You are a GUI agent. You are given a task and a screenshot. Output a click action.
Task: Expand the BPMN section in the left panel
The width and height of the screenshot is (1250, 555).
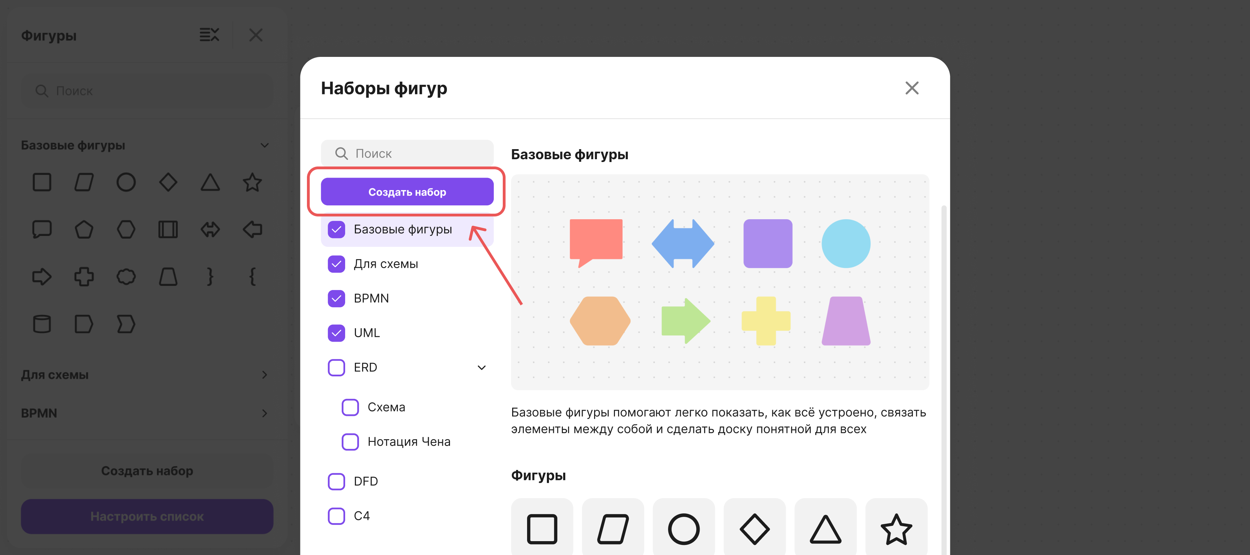coord(265,413)
